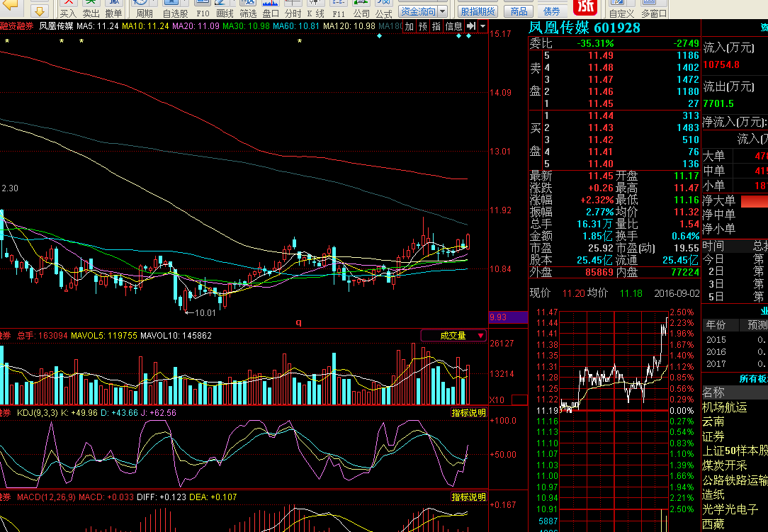Open the 自定义 custom layout icon
Screen dimensions: 768x532
621,9
